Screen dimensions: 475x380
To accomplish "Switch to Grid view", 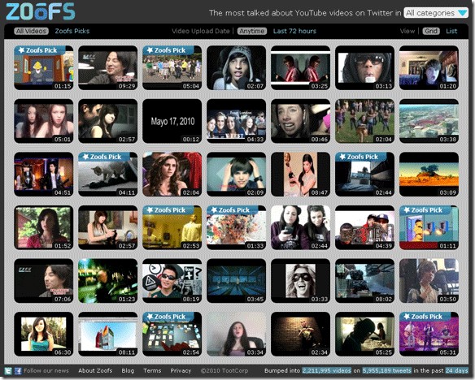I will pos(431,31).
